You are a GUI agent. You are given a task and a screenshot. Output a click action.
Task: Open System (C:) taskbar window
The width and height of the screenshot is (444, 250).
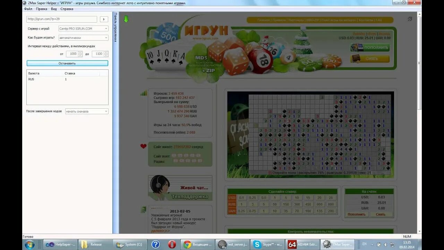tap(130, 244)
